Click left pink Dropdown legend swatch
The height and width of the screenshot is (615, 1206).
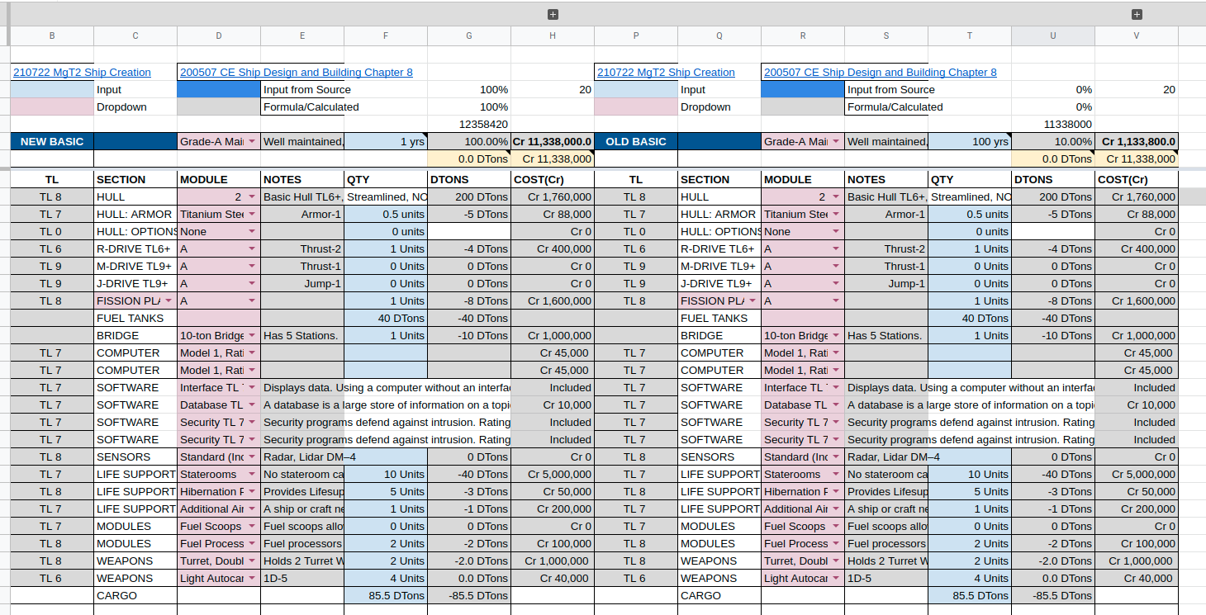[52, 107]
